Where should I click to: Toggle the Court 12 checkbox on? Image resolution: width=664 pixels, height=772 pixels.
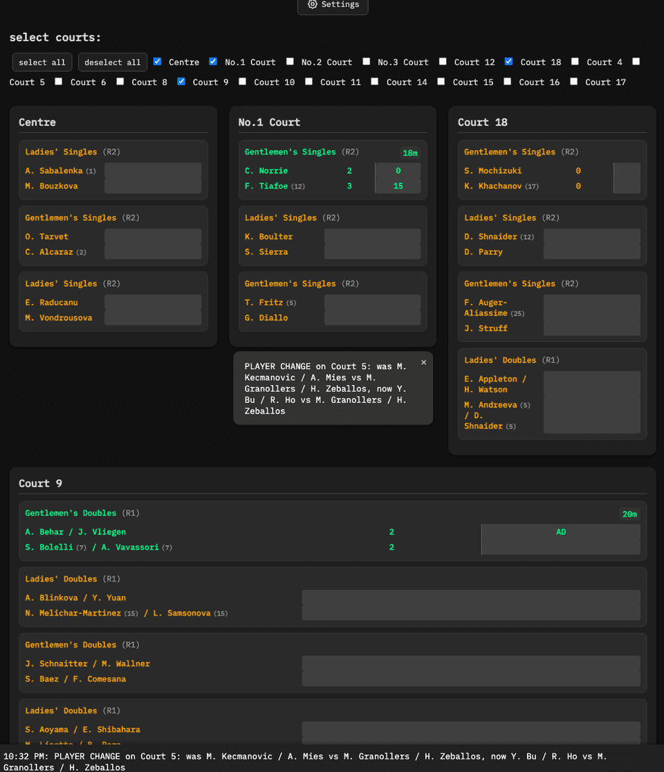pos(443,62)
